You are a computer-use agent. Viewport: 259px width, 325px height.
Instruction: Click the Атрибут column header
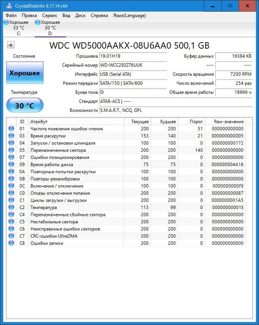click(76, 122)
